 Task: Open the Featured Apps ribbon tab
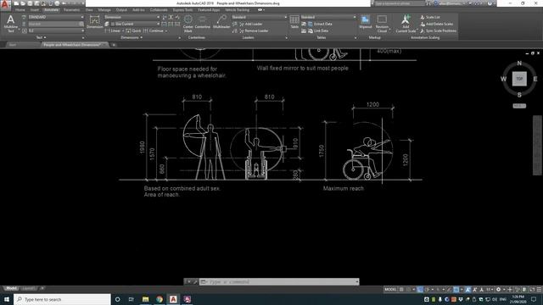coord(209,10)
